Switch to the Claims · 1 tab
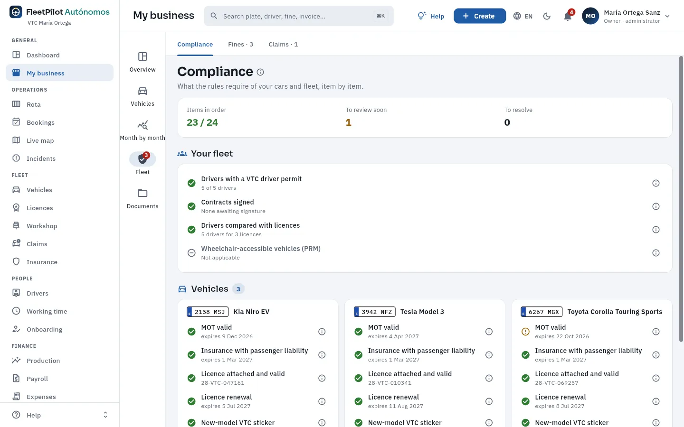The width and height of the screenshot is (684, 427). point(283,44)
